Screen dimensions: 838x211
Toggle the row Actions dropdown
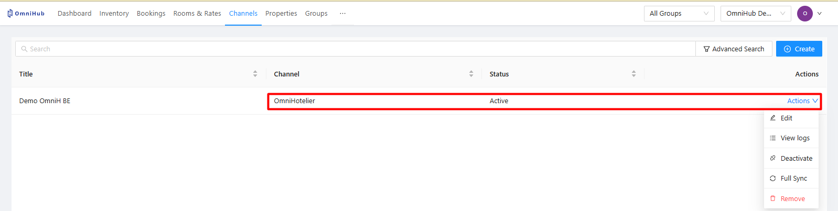coord(802,101)
